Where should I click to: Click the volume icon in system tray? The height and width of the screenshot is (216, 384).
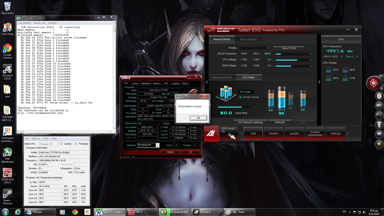[364, 212]
